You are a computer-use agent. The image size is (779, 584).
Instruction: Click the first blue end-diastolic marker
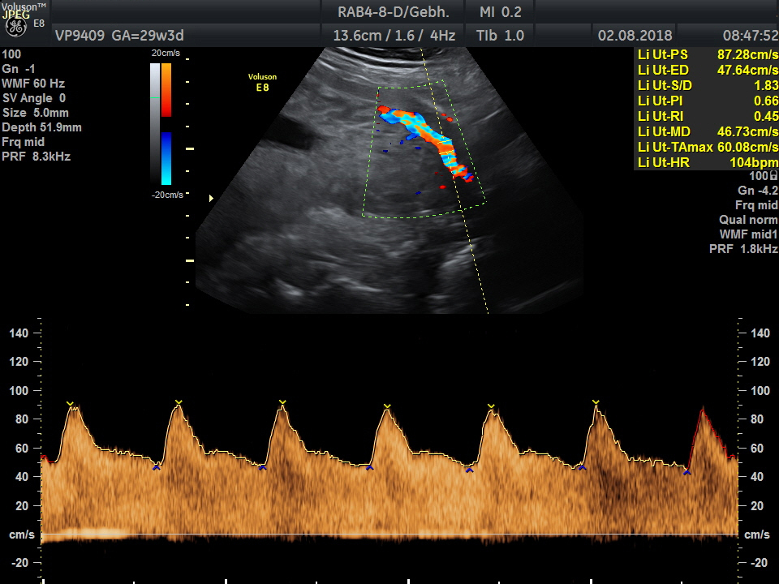coord(157,467)
